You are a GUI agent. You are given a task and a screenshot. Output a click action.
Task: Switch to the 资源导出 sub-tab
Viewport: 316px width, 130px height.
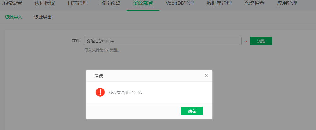43,17
